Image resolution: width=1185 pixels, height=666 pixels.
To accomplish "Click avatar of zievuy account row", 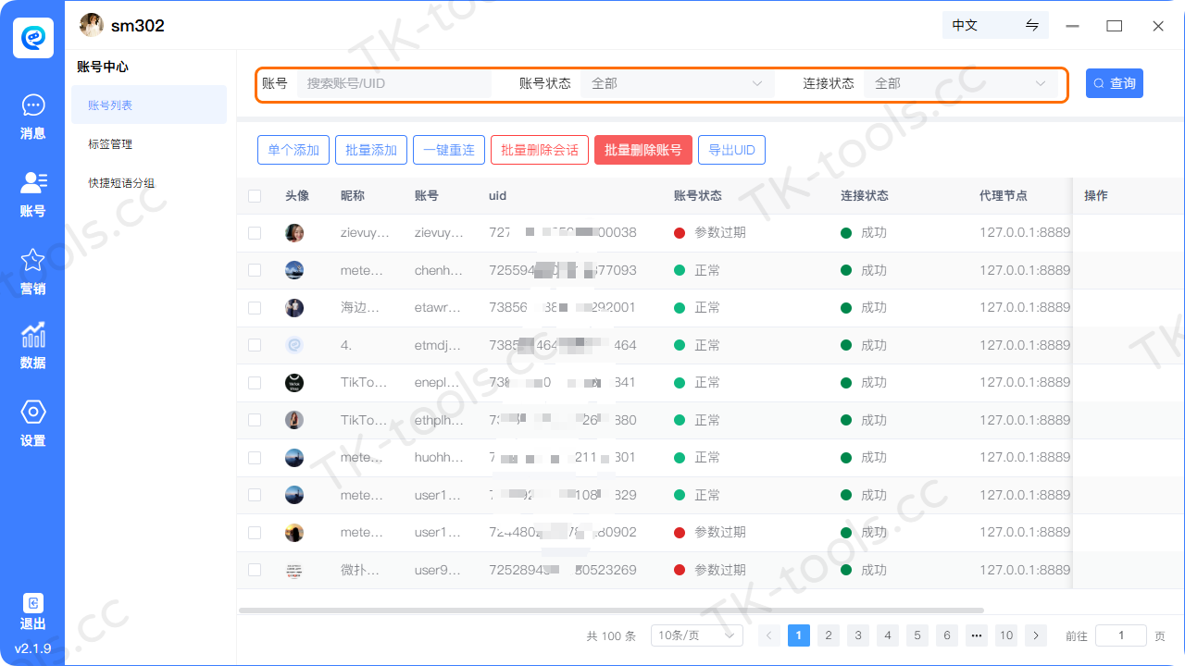I will coord(294,233).
